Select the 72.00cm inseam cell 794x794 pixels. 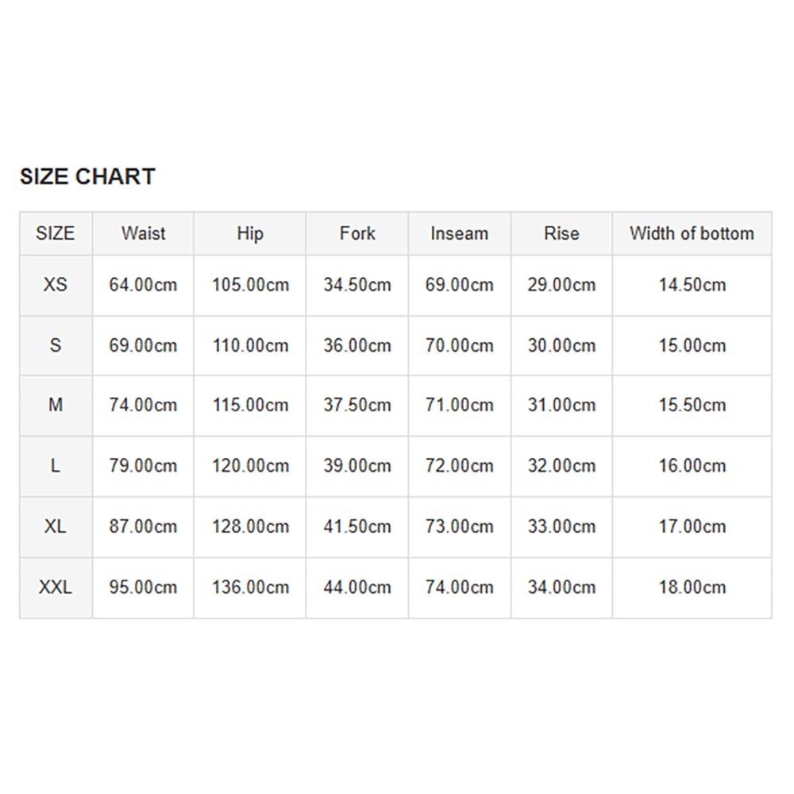(x=459, y=465)
